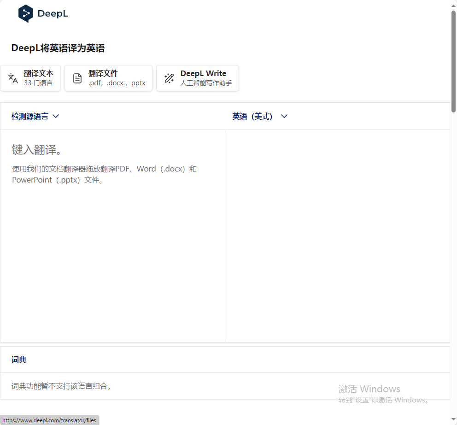The height and width of the screenshot is (425, 457).
Task: Expand the chevron next to 检测源语言
Action: pos(56,116)
